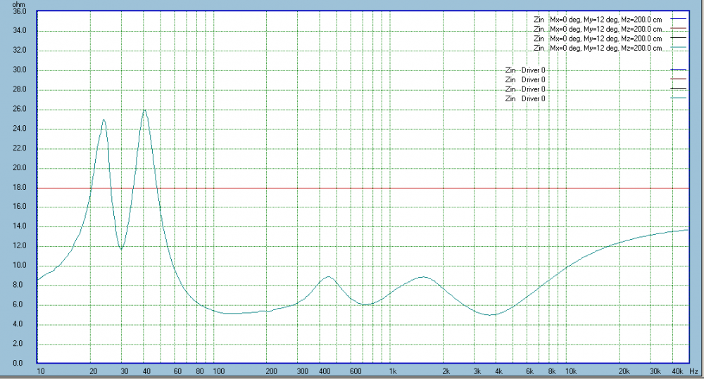Click the 30k frequency axis label

click(x=655, y=371)
